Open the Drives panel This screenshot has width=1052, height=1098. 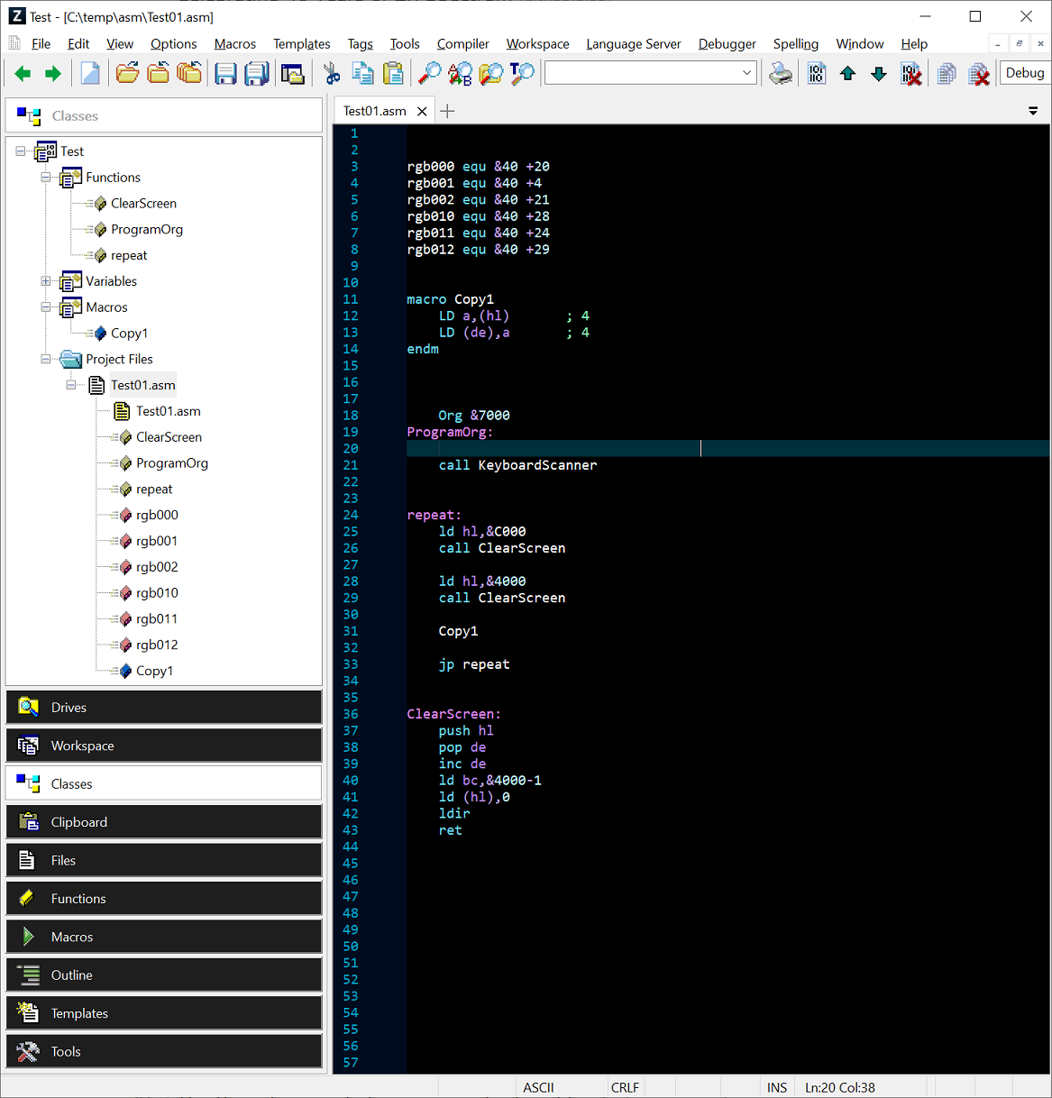[164, 708]
